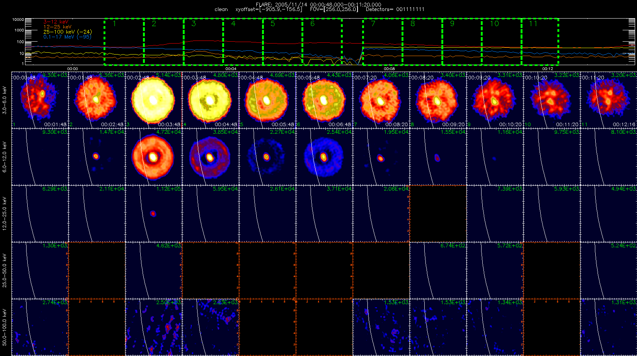Open the 3.0-6.0 keV image starting 00:11:20
The height and width of the screenshot is (356, 637).
click(609, 100)
